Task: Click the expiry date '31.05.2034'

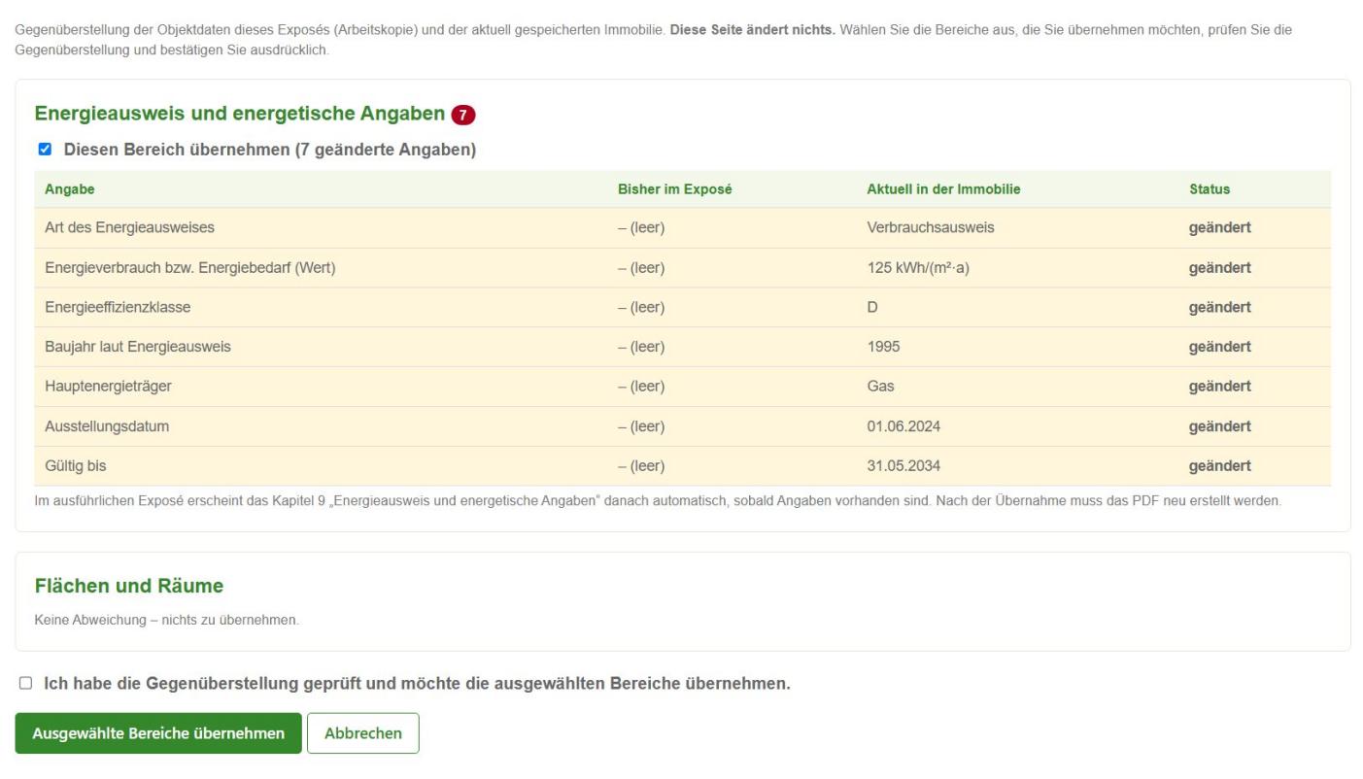Action: pos(903,466)
